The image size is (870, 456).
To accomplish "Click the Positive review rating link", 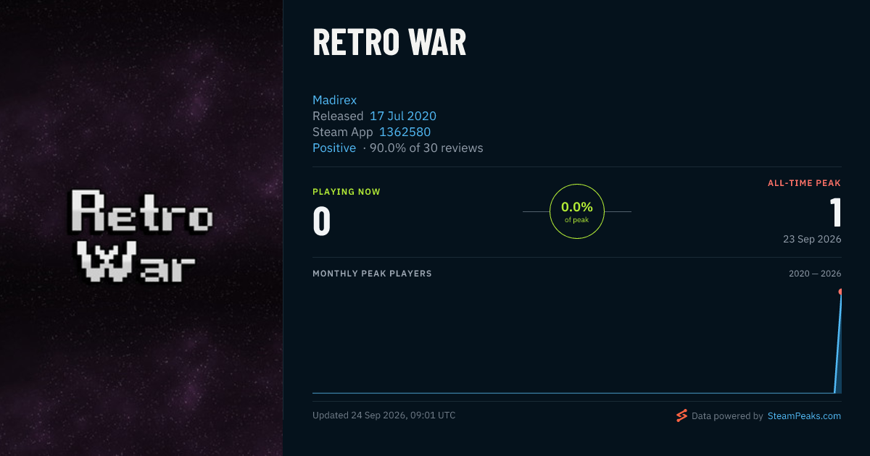I will [x=334, y=148].
